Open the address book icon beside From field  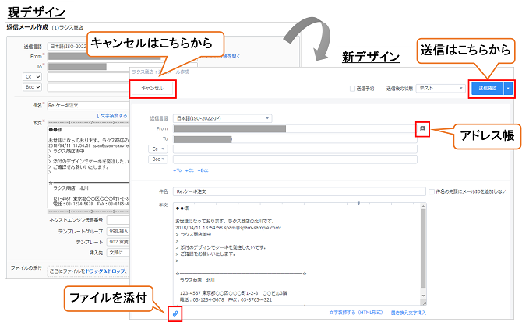click(x=422, y=129)
